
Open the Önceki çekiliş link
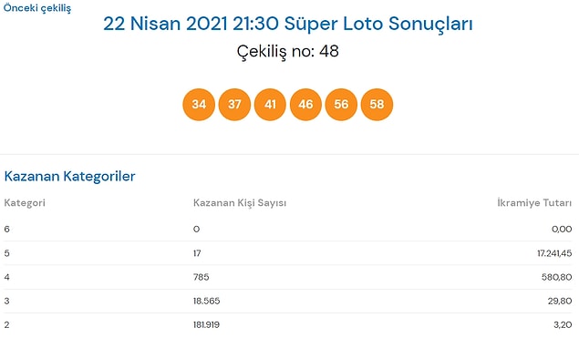[x=37, y=8]
